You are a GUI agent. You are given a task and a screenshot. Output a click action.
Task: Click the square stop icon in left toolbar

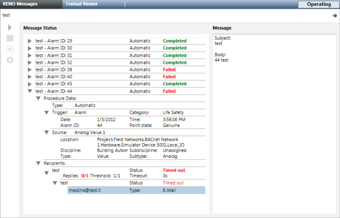(x=10, y=39)
